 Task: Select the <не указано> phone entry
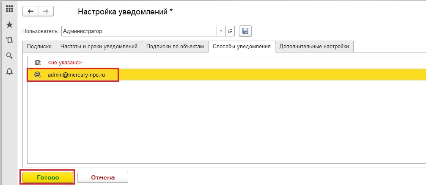tap(65, 62)
